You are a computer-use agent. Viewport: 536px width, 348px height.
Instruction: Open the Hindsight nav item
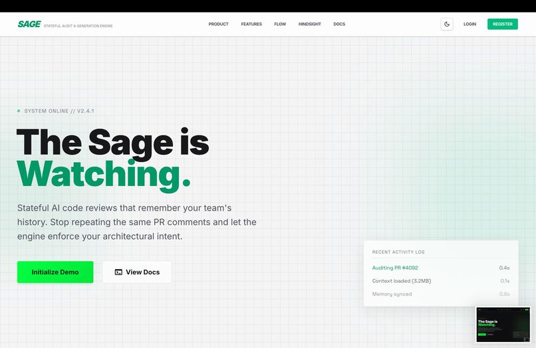pyautogui.click(x=310, y=25)
